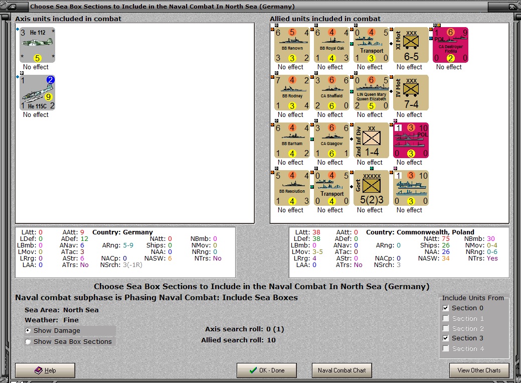The height and width of the screenshot is (383, 521).
Task: Select the Show Damage radio button
Action: pyautogui.click(x=28, y=330)
